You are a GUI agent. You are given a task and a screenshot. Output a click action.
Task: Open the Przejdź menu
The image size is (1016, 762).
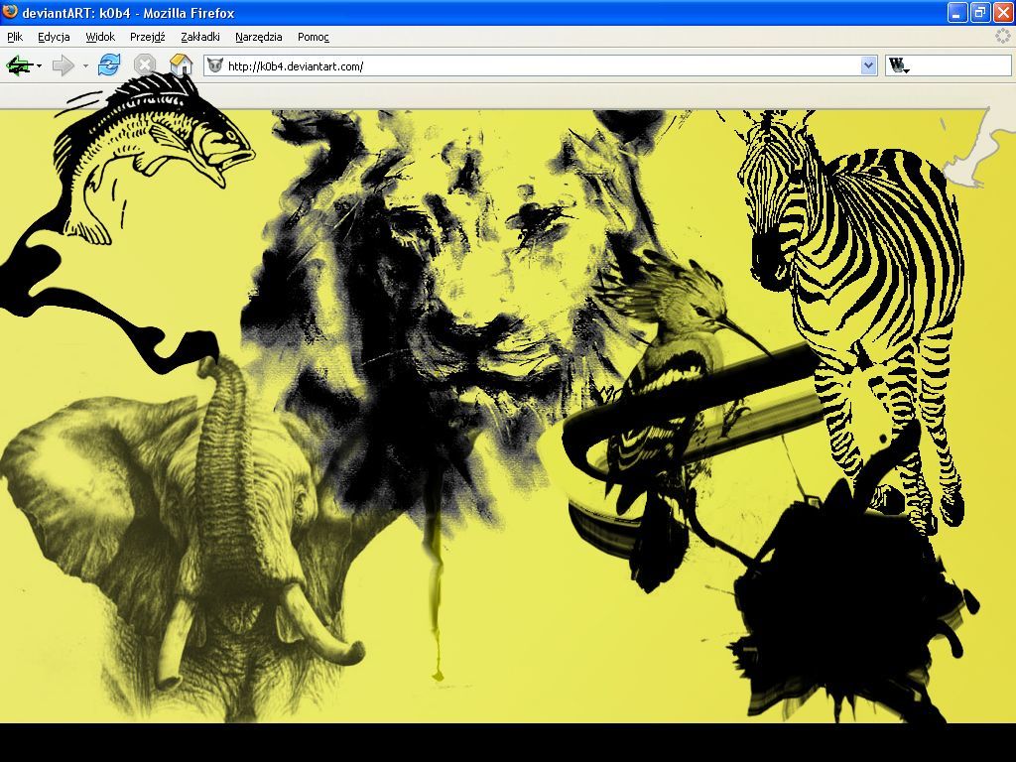click(x=148, y=37)
